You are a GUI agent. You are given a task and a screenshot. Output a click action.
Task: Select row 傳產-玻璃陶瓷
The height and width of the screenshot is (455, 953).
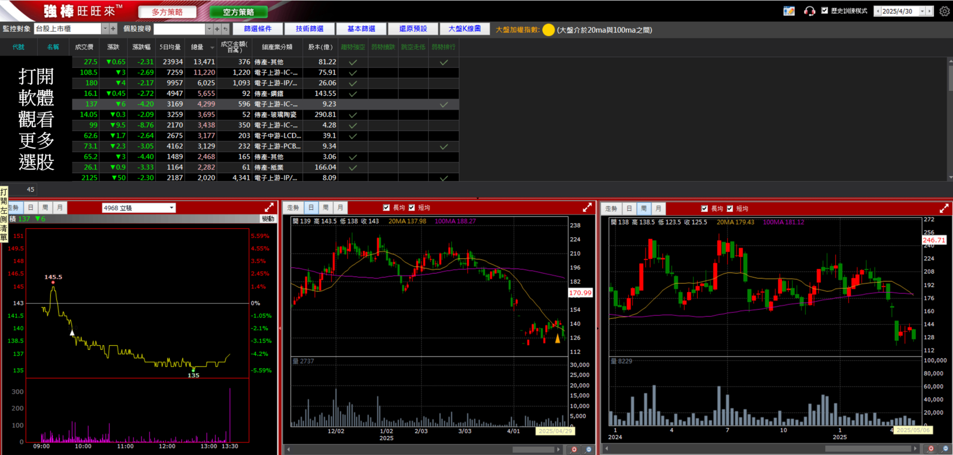click(265, 115)
